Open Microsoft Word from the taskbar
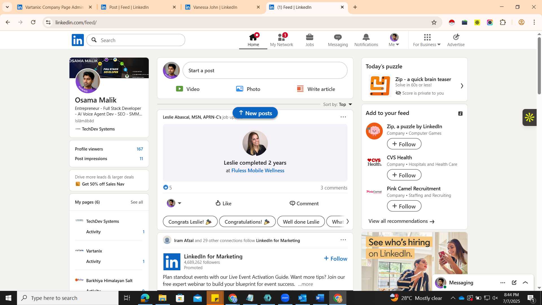The width and height of the screenshot is (542, 305). [x=320, y=298]
